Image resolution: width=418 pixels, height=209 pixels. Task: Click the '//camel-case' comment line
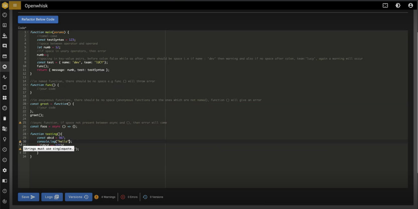point(47,36)
